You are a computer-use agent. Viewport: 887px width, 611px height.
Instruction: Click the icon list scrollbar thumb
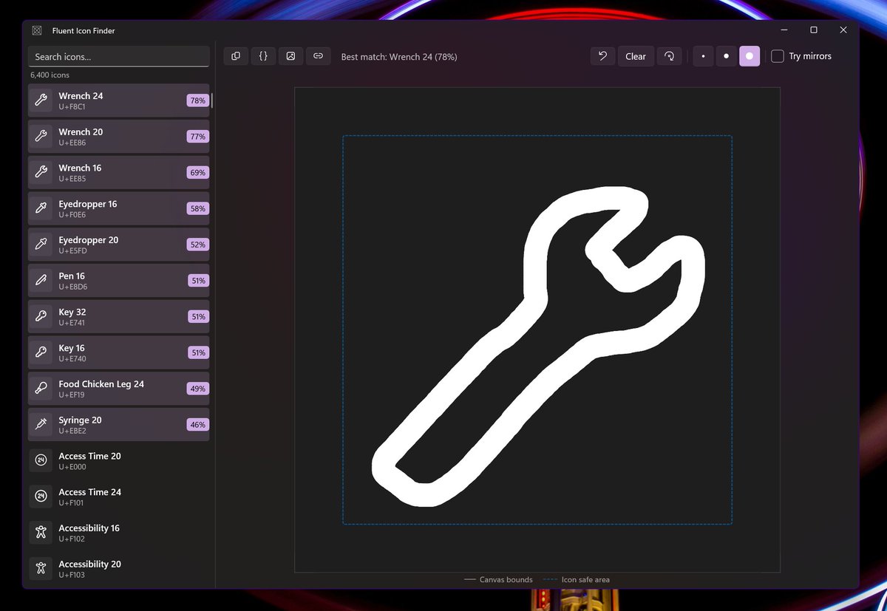pyautogui.click(x=212, y=101)
